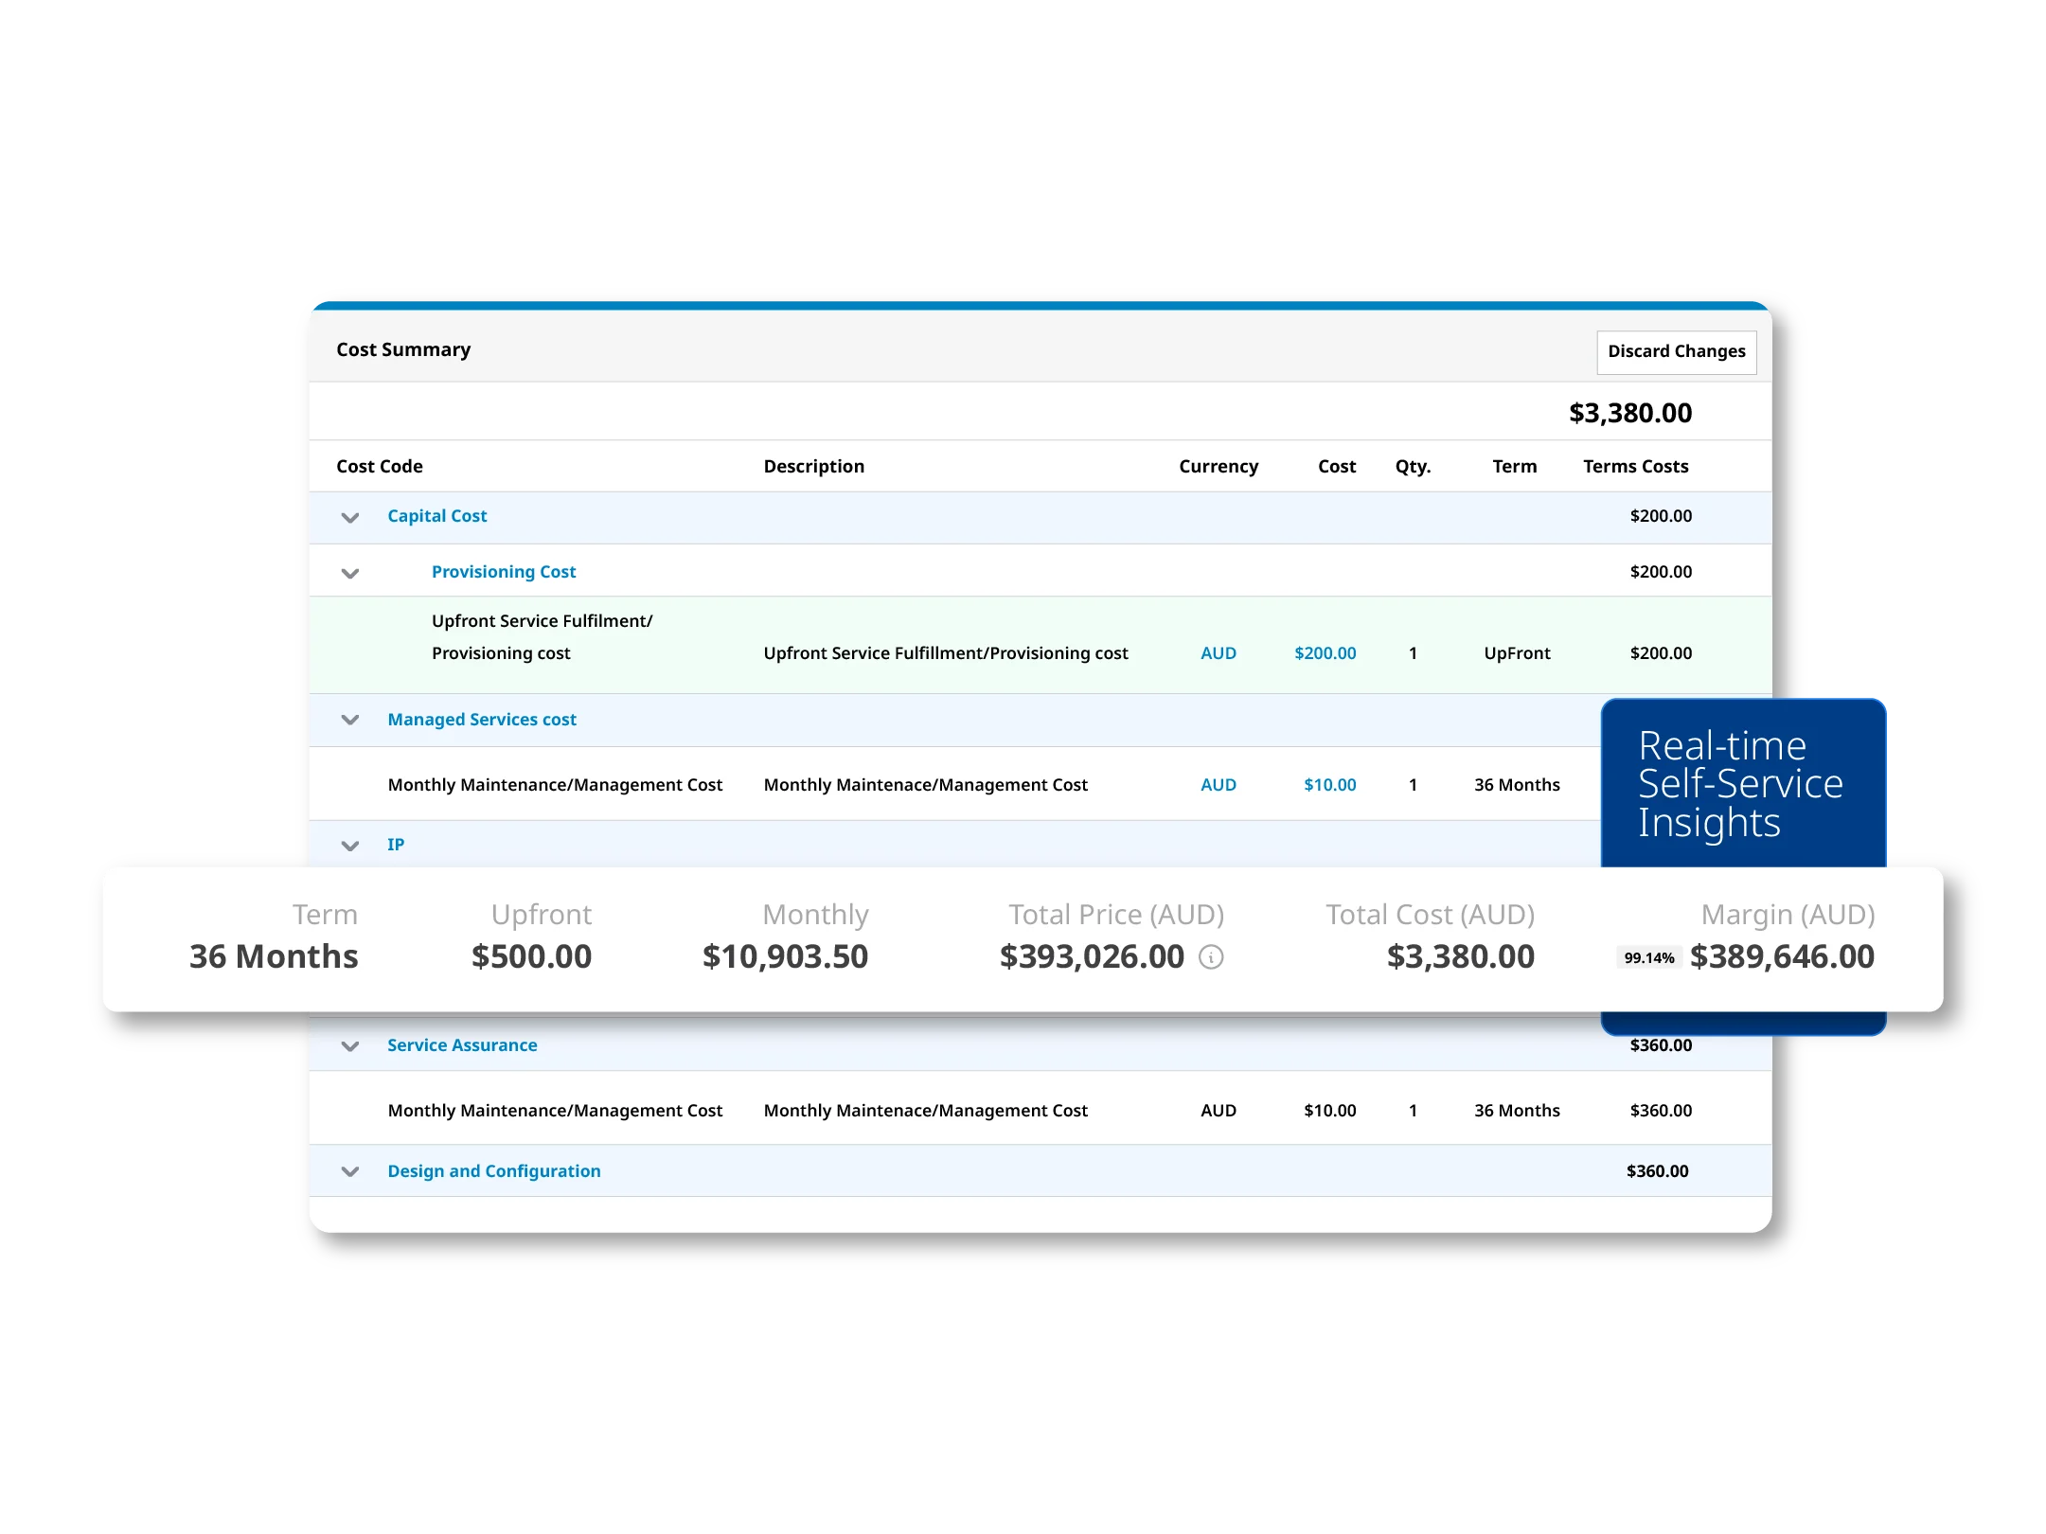Viewport: 2046px width, 1534px height.
Task: Open the Capital Cost link
Action: coord(436,516)
